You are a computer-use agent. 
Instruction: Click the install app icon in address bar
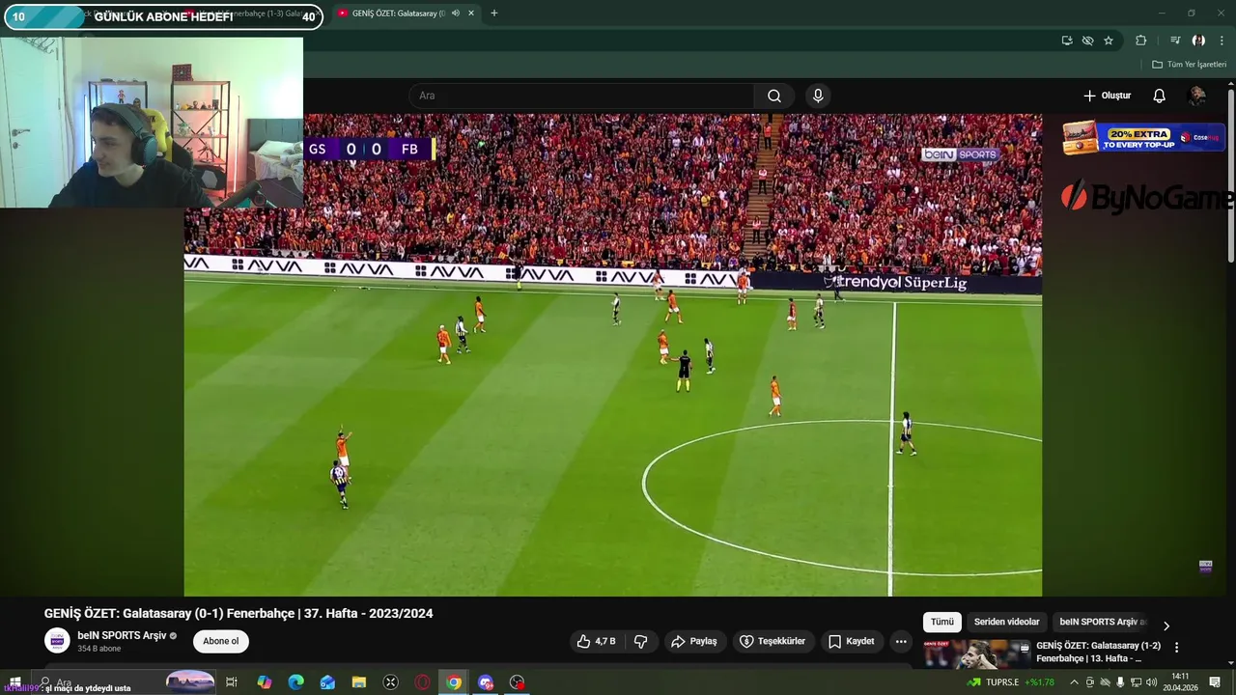[x=1067, y=41]
